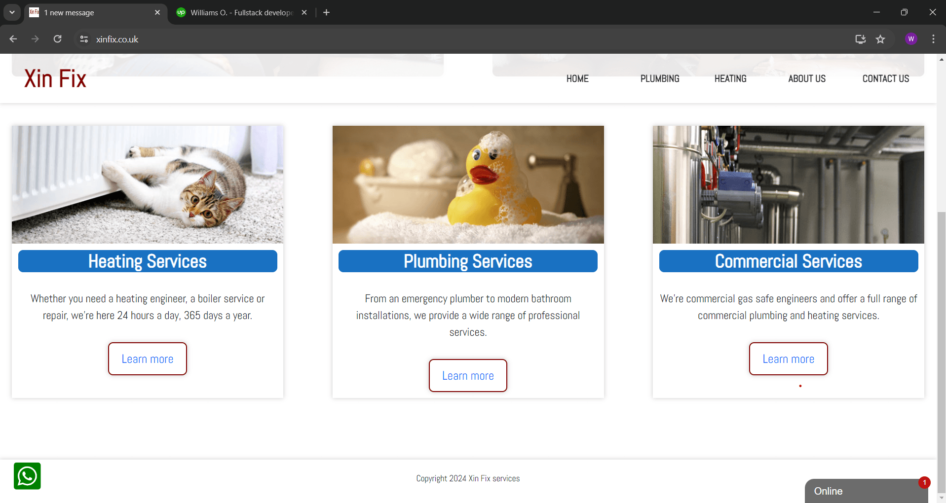Click Learn more under Plumbing Services
The height and width of the screenshot is (503, 946).
click(468, 376)
